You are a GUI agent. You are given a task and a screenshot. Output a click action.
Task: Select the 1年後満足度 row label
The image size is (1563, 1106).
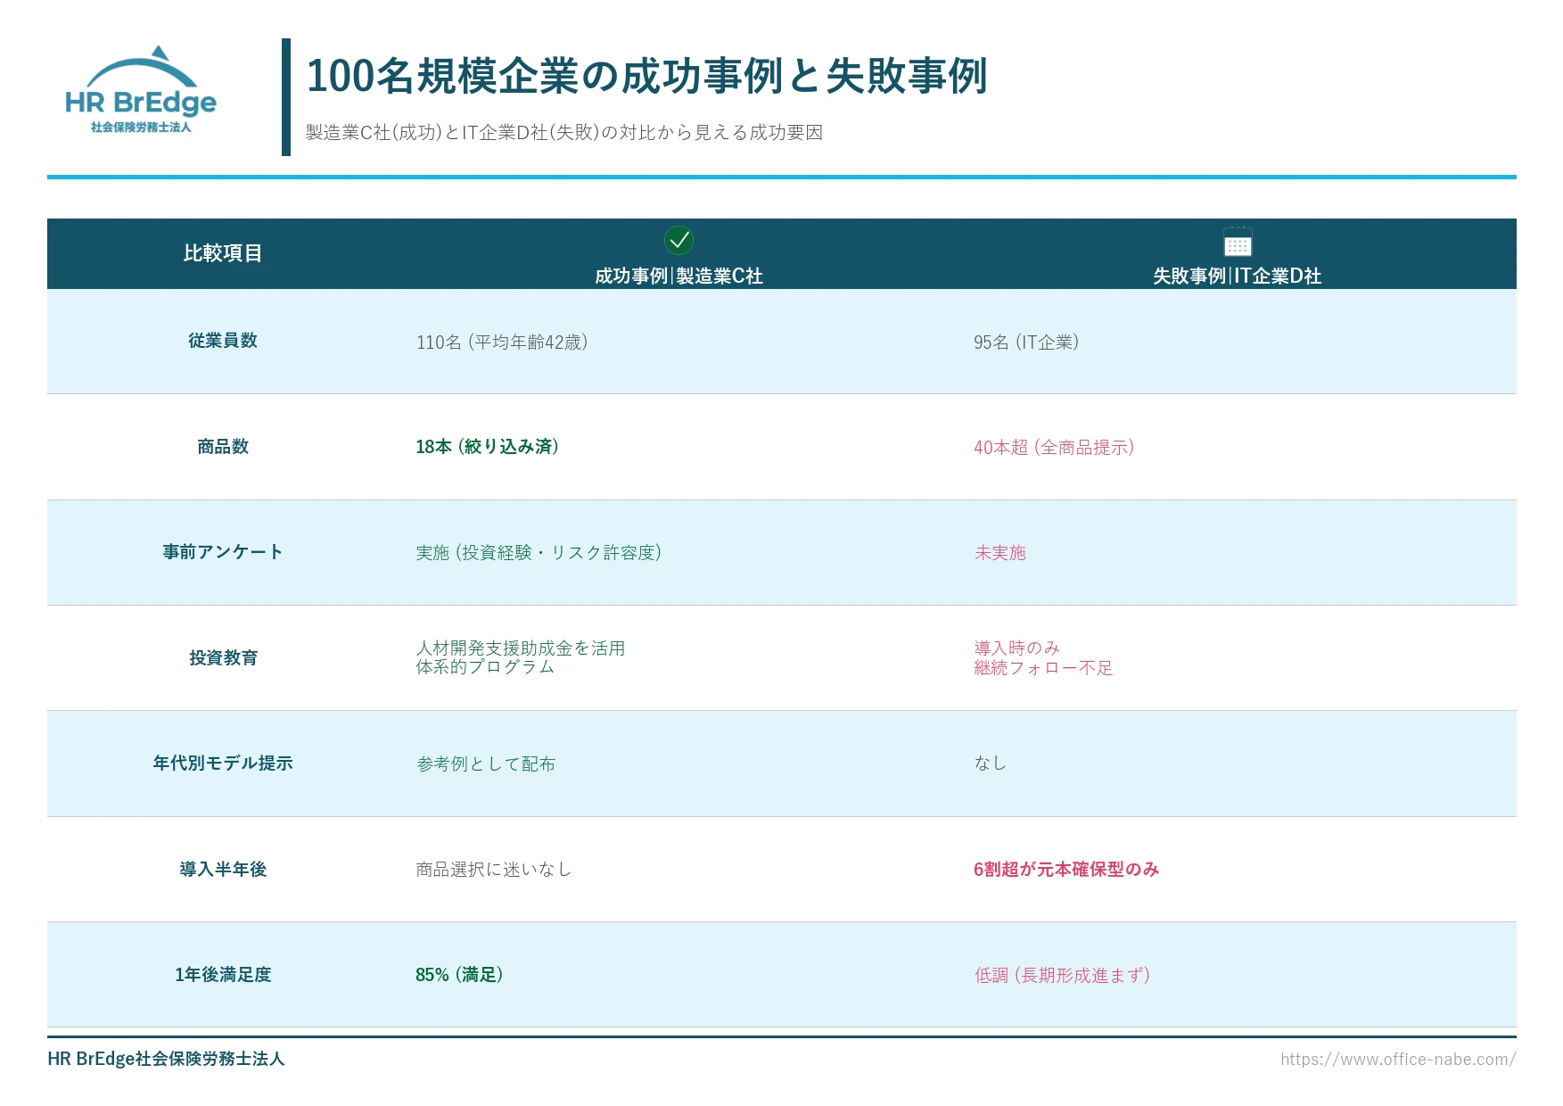pos(223,975)
